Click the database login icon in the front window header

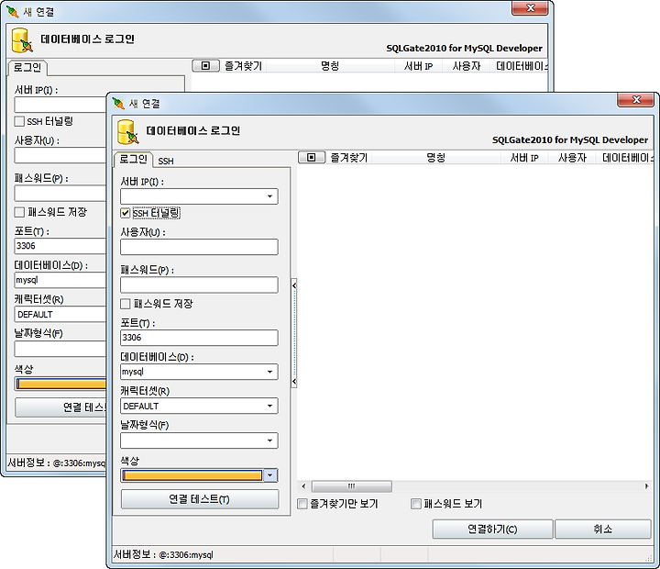(x=128, y=132)
